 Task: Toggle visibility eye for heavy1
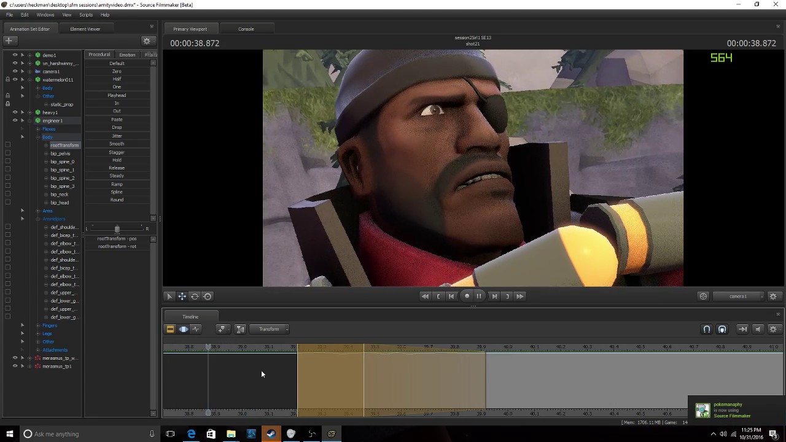(x=15, y=112)
